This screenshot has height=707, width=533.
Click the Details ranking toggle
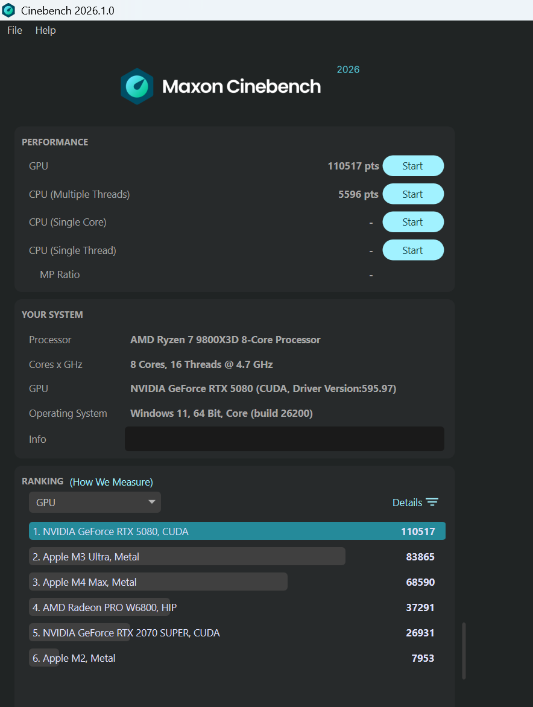pyautogui.click(x=407, y=503)
